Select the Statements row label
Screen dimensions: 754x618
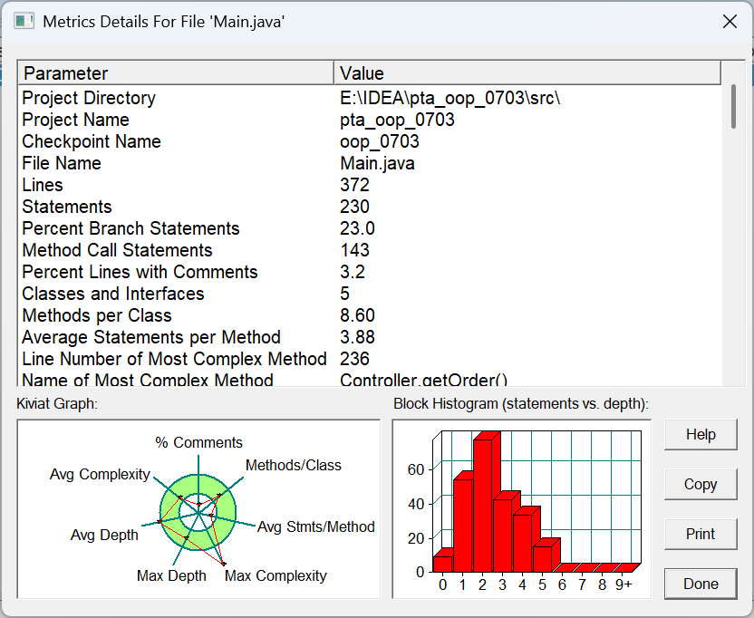click(67, 207)
